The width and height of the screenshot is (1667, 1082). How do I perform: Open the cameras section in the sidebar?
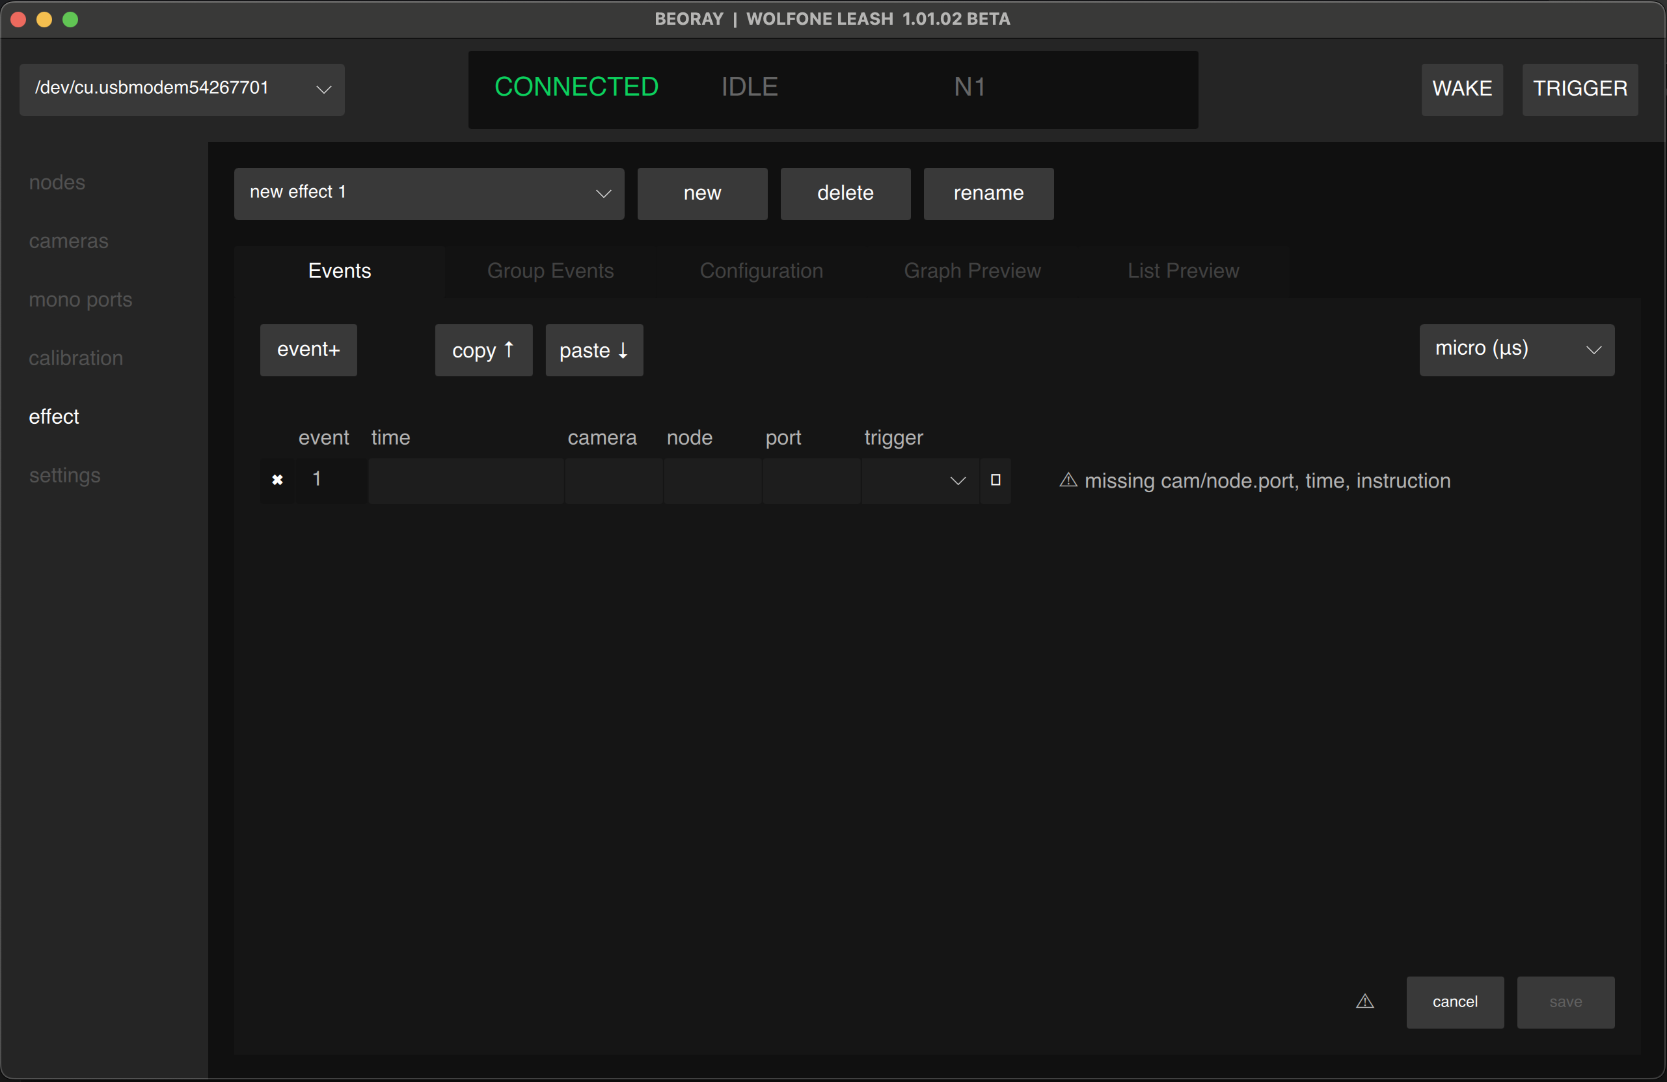(x=68, y=241)
